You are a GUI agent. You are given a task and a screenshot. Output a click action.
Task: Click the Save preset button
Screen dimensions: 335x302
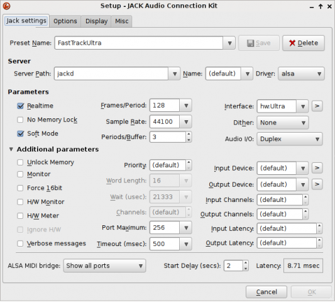coord(259,43)
